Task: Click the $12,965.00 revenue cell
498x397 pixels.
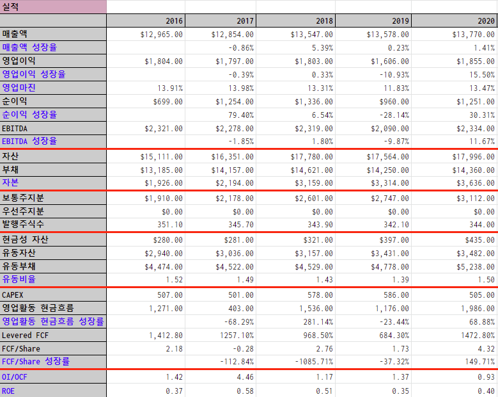Action: point(146,34)
